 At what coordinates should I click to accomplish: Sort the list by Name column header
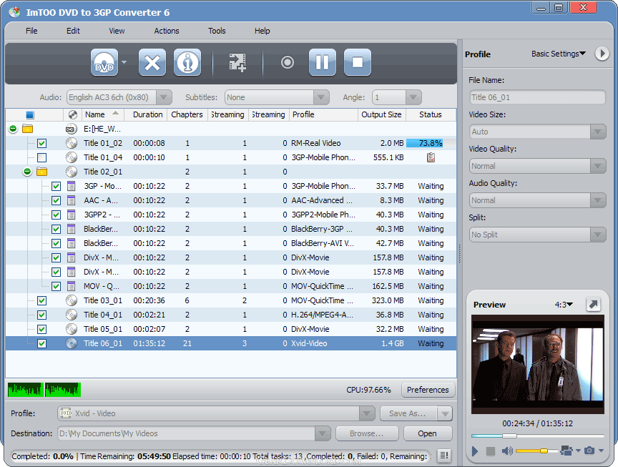tap(102, 114)
